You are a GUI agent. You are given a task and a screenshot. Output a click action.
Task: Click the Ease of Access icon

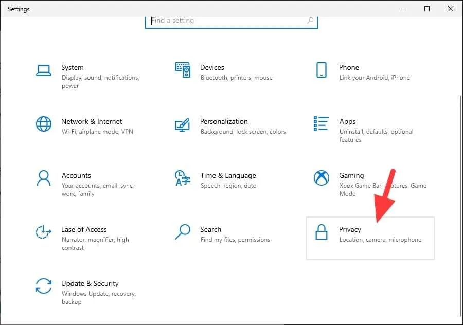point(43,232)
